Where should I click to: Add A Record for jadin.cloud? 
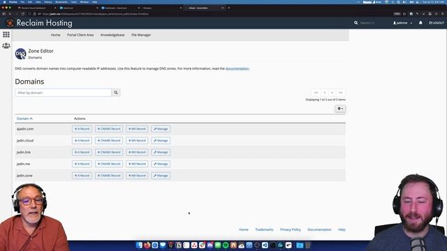[82, 141]
